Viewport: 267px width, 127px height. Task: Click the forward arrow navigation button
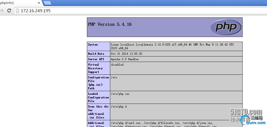[x=2, y=11]
